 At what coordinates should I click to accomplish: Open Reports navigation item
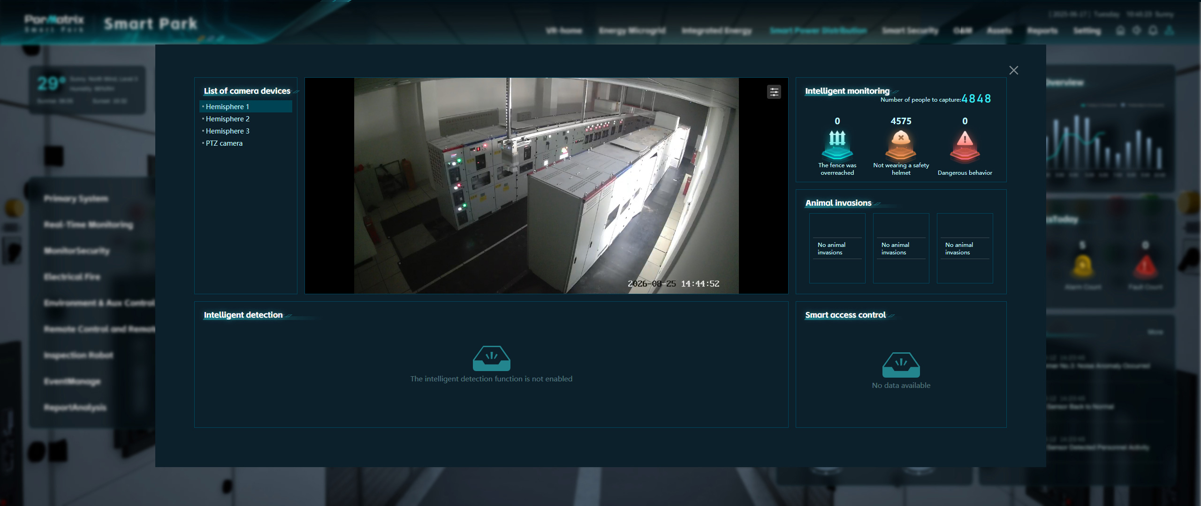pyautogui.click(x=1042, y=31)
